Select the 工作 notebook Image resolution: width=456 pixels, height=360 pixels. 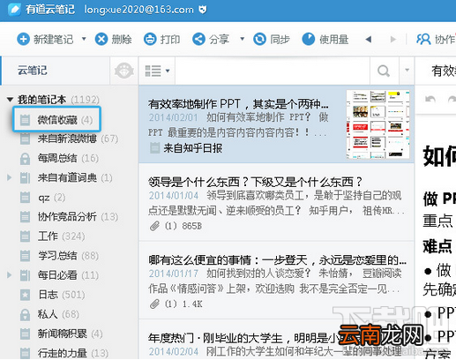(53, 236)
